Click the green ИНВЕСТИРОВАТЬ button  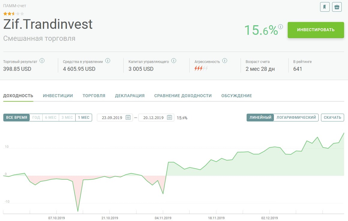316,30
